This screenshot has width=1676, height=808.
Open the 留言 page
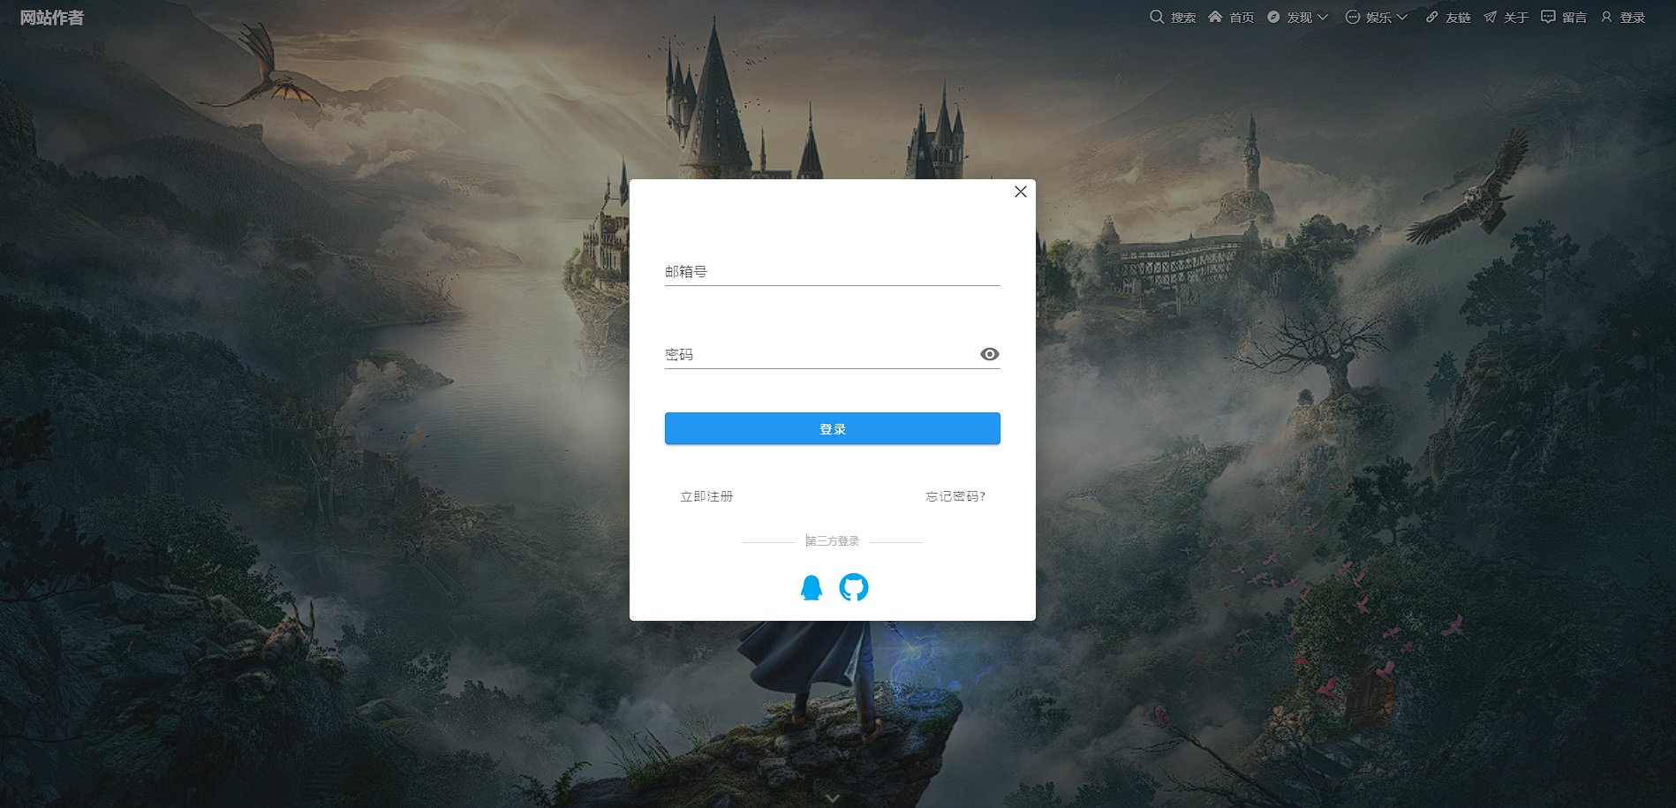pyautogui.click(x=1574, y=18)
